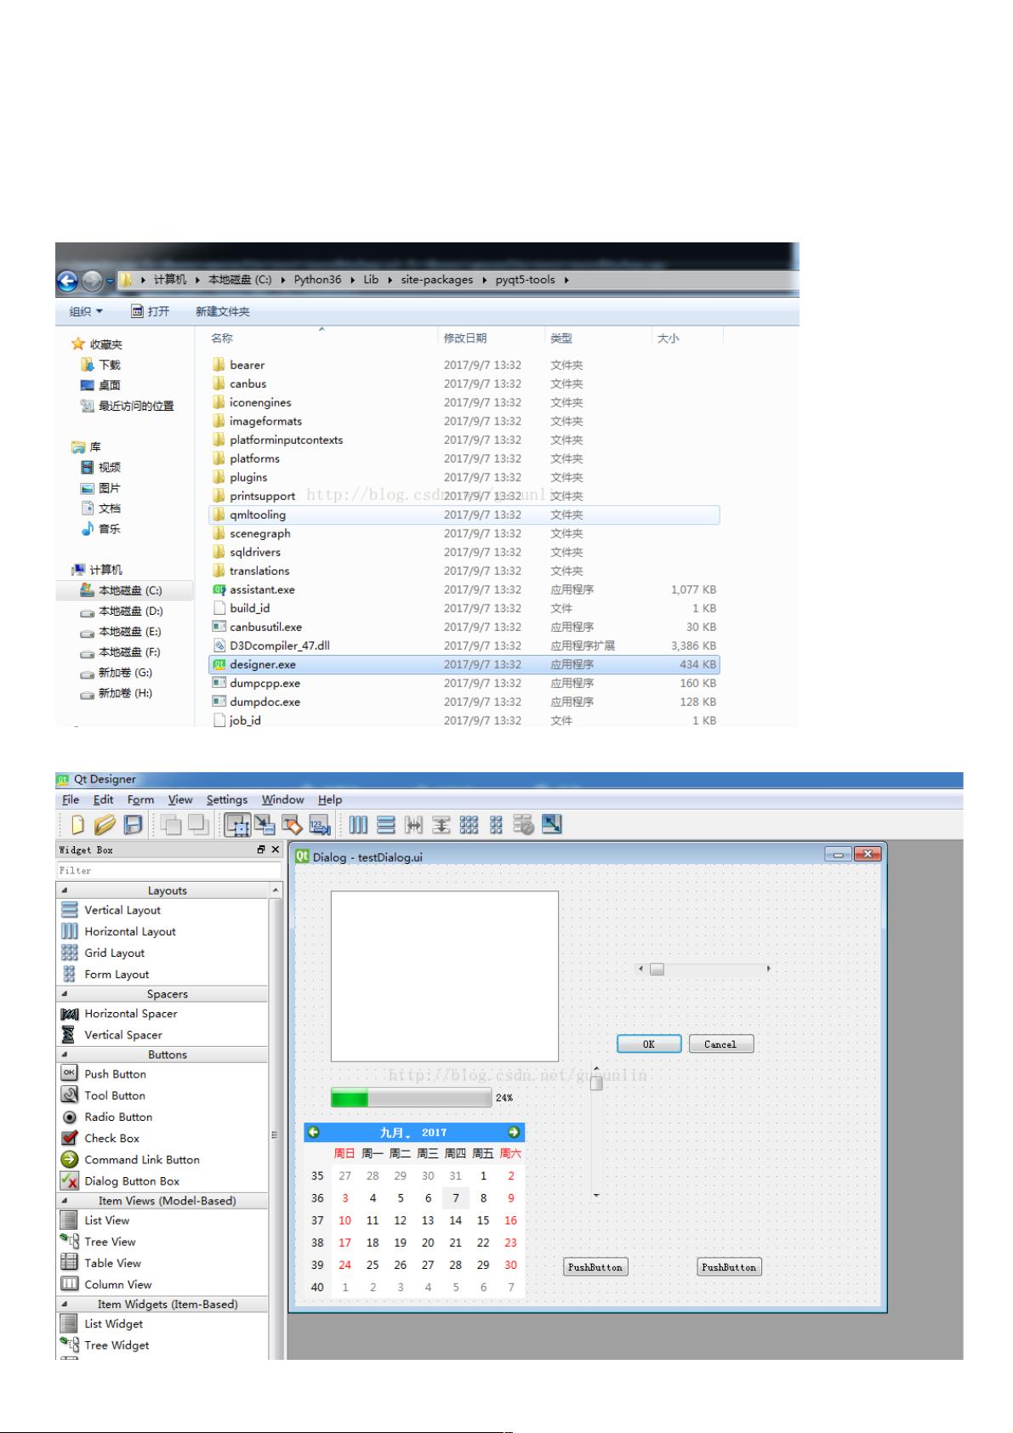Pick the Horizontal Spacer widget
The width and height of the screenshot is (1013, 1433).
tap(131, 1014)
